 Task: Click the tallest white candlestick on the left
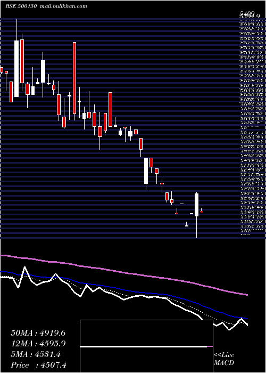click(x=16, y=69)
